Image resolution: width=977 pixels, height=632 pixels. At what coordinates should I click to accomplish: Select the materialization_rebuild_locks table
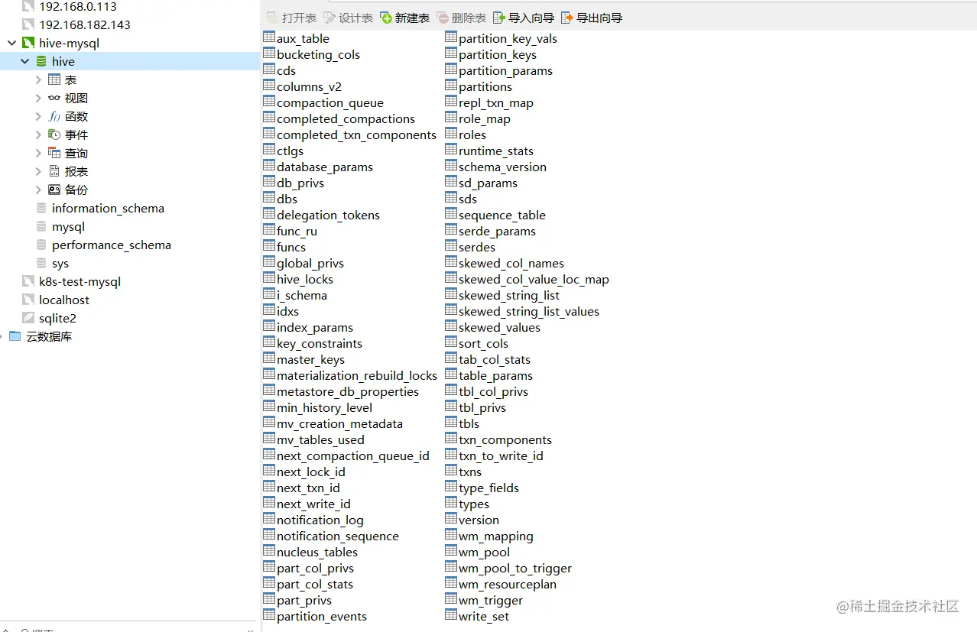[x=357, y=375]
